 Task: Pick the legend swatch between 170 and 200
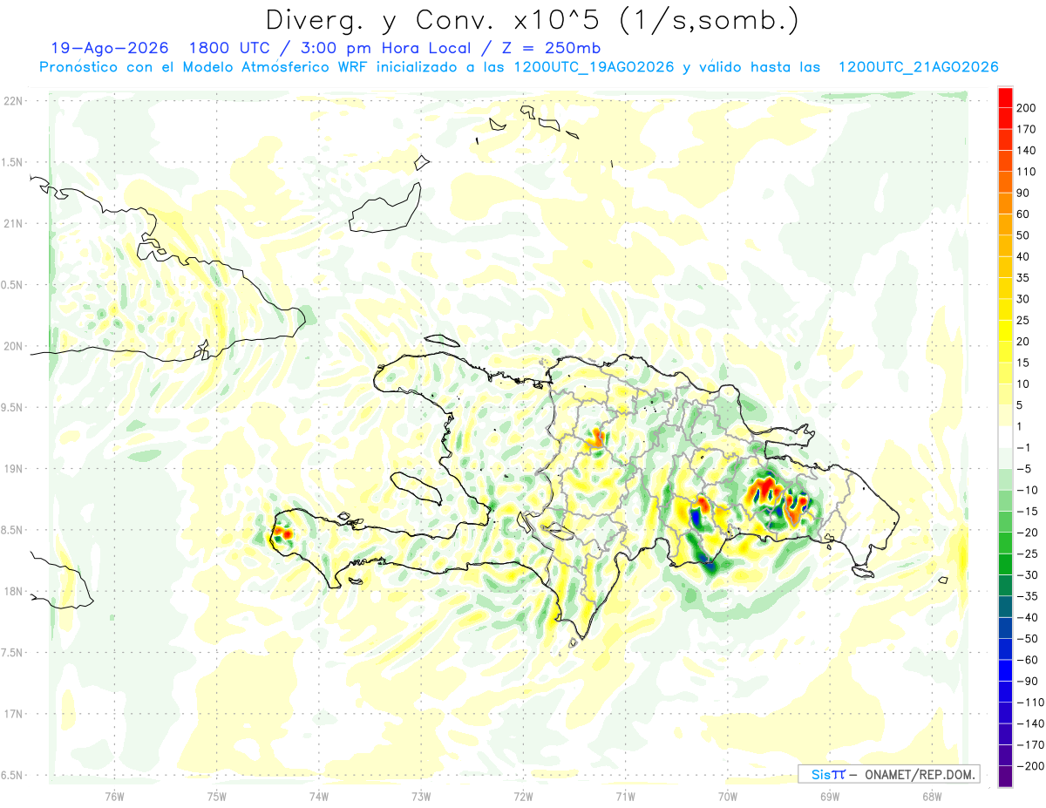[x=1005, y=119]
